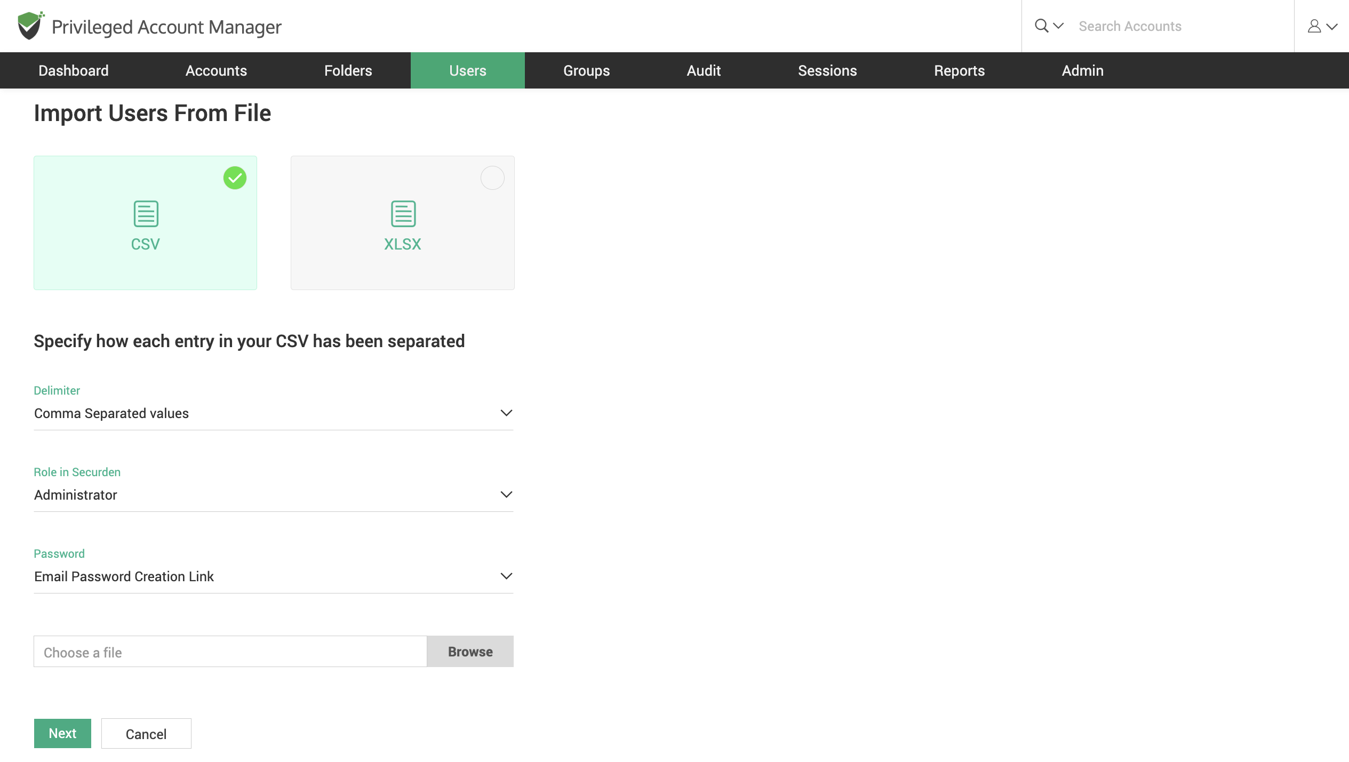Viewport: 1349px width, 762px height.
Task: Expand the Role in Securden dropdown
Action: pos(506,494)
